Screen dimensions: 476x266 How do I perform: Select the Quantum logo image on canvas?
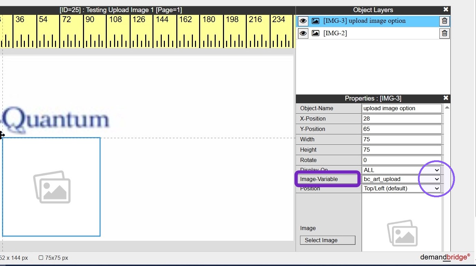(56, 120)
